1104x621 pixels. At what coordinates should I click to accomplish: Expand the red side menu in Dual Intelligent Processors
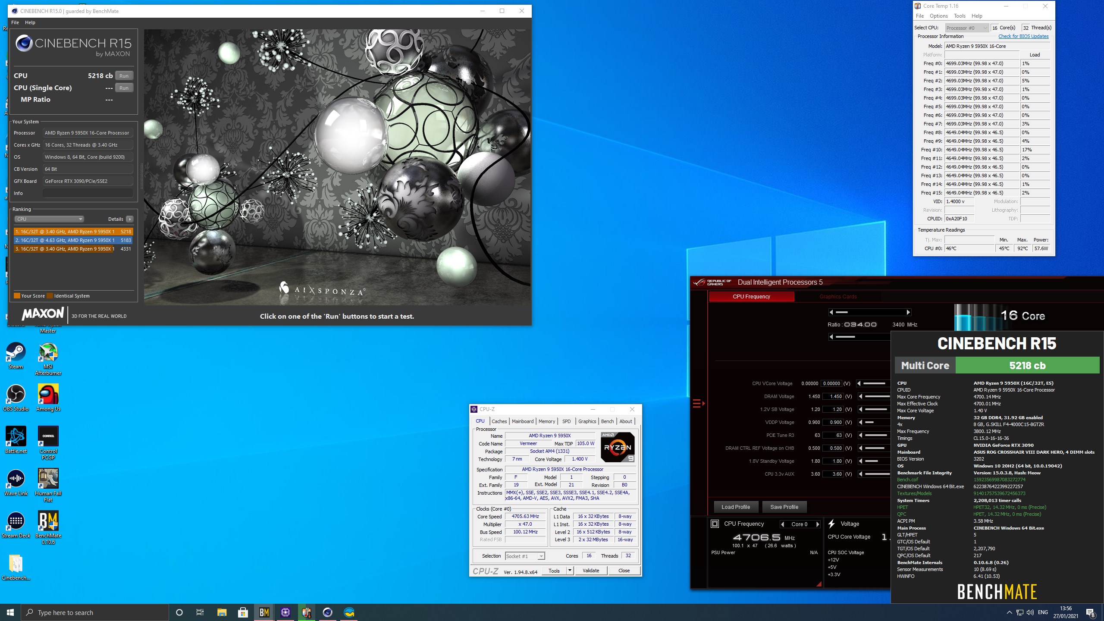698,404
